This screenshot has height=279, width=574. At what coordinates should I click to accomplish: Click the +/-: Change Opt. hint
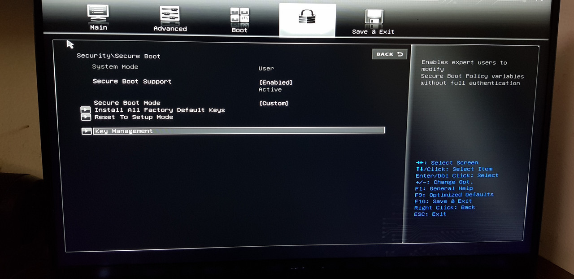pos(444,182)
